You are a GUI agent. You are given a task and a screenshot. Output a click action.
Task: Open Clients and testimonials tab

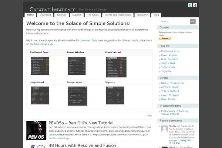point(118,15)
